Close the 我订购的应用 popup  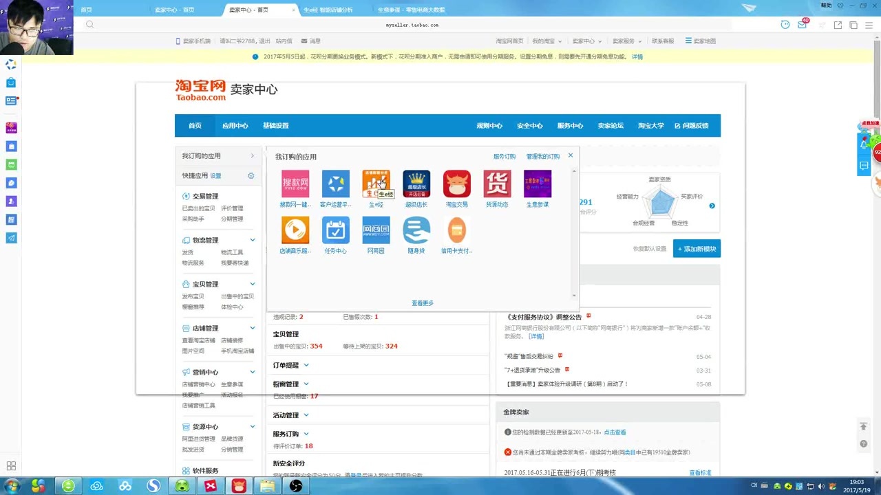570,155
